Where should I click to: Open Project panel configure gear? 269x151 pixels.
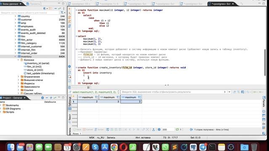click(42, 98)
